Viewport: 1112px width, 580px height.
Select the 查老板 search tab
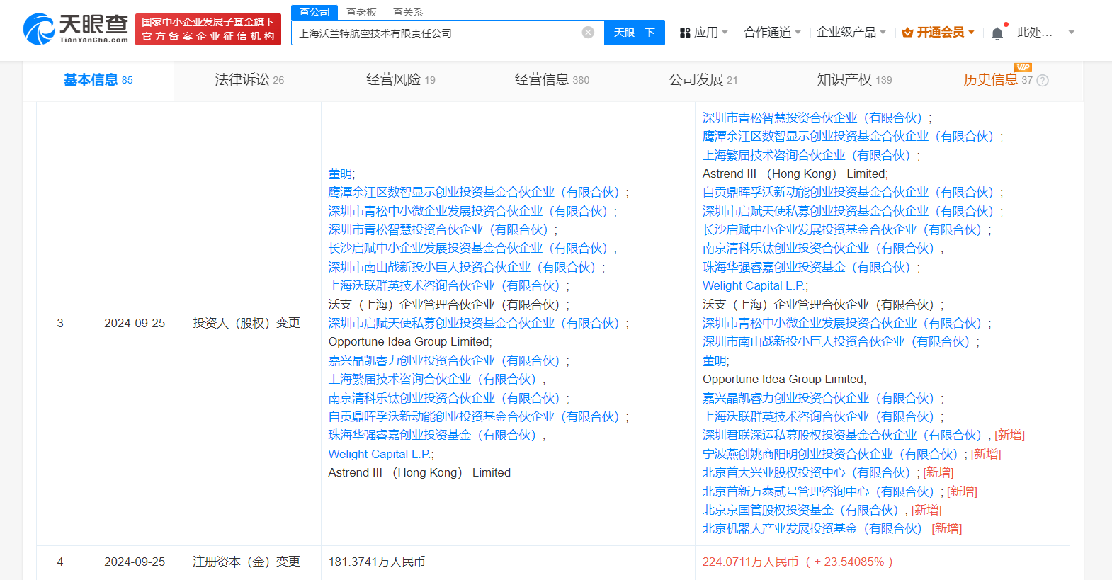(361, 12)
